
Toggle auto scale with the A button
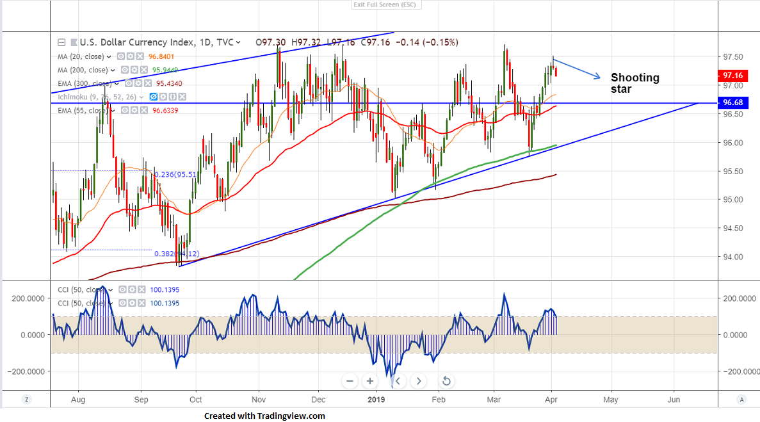(741, 400)
